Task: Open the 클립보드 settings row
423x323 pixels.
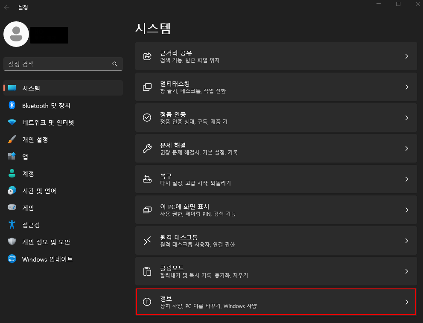Action: point(276,271)
